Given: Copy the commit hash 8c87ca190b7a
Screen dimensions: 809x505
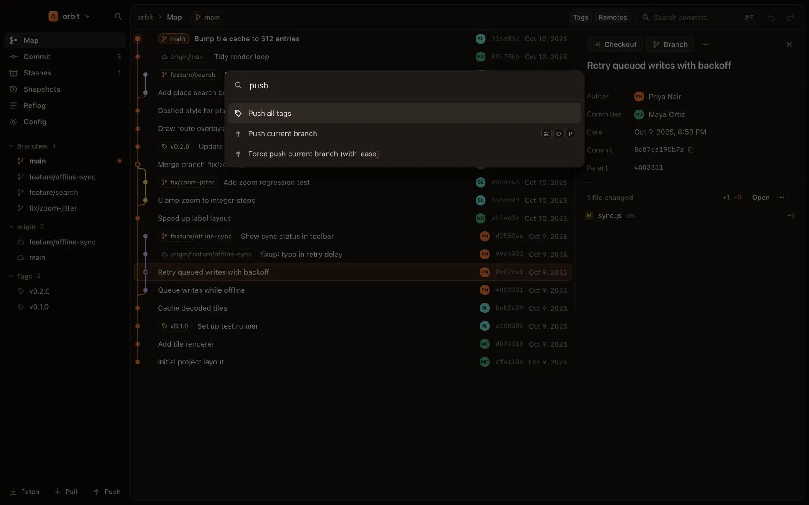Looking at the screenshot, I should pos(691,150).
